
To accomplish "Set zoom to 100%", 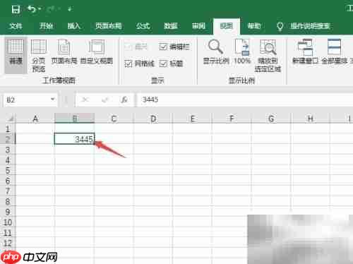I will (242, 52).
